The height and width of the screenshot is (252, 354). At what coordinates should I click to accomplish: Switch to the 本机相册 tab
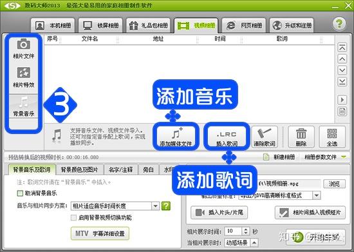pos(53,25)
